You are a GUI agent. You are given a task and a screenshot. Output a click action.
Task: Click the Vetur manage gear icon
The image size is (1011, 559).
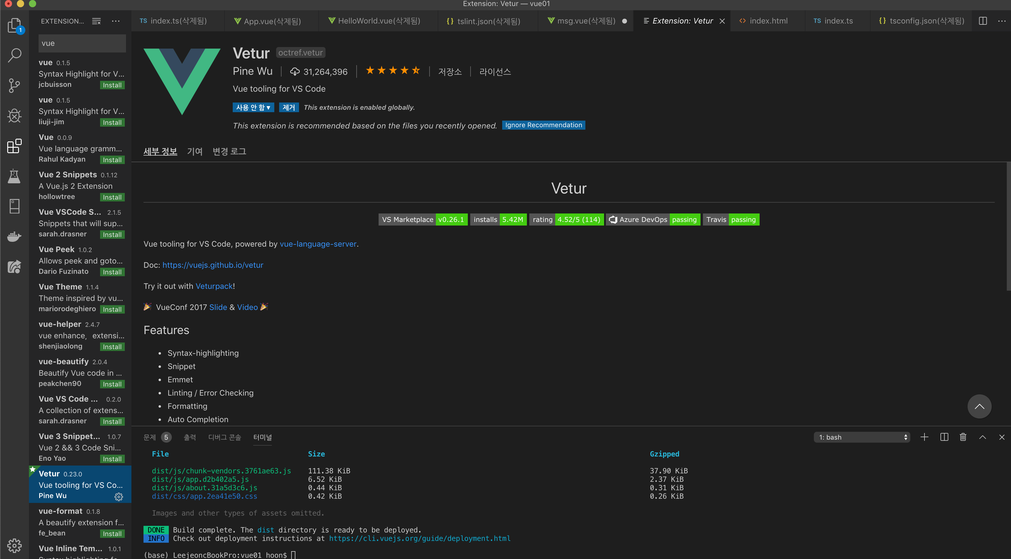[x=118, y=497]
